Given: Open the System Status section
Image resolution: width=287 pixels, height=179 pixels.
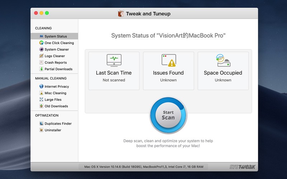Looking at the screenshot, I should (x=55, y=36).
